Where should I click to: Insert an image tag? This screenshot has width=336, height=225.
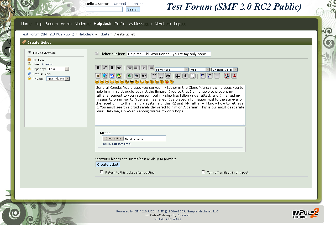pos(98,76)
